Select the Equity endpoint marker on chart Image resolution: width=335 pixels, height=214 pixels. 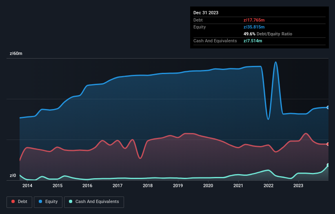coord(328,107)
